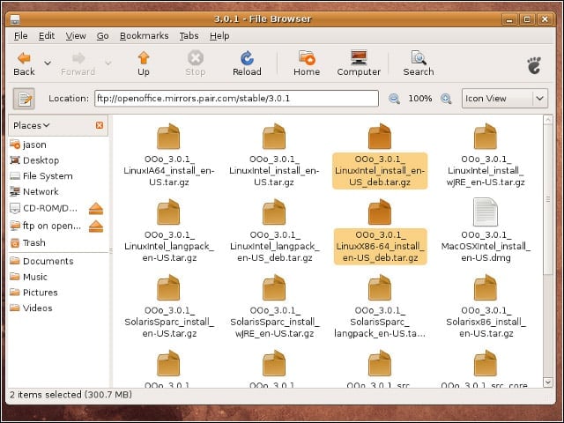The height and width of the screenshot is (423, 564).
Task: Open the Tabs menu
Action: [189, 36]
